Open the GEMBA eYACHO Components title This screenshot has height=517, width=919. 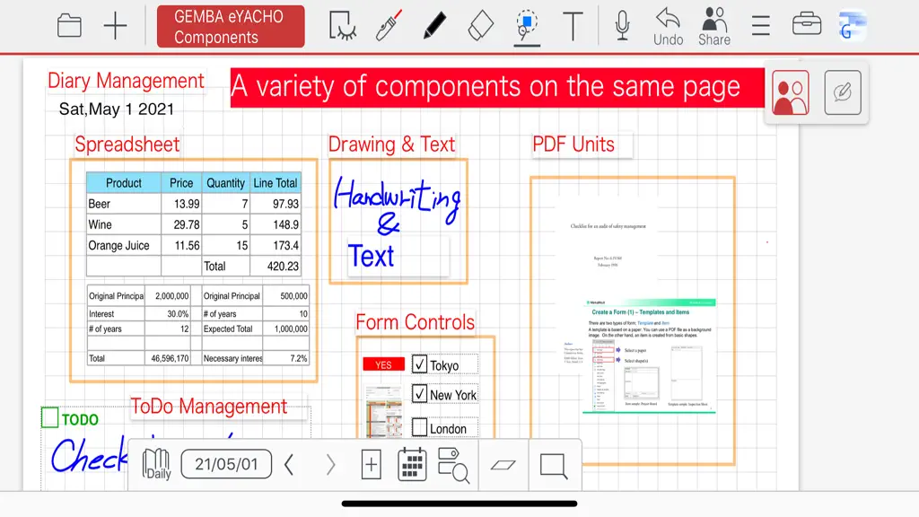tap(231, 27)
